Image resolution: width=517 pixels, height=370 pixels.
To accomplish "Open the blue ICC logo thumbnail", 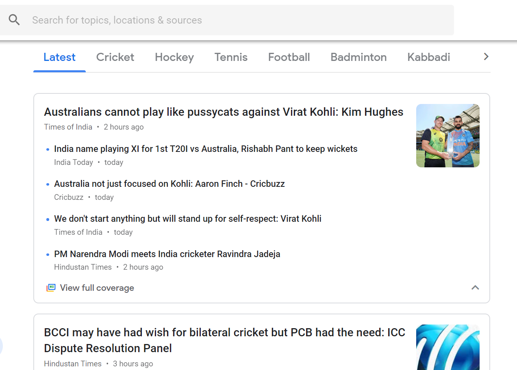I will coord(448,347).
